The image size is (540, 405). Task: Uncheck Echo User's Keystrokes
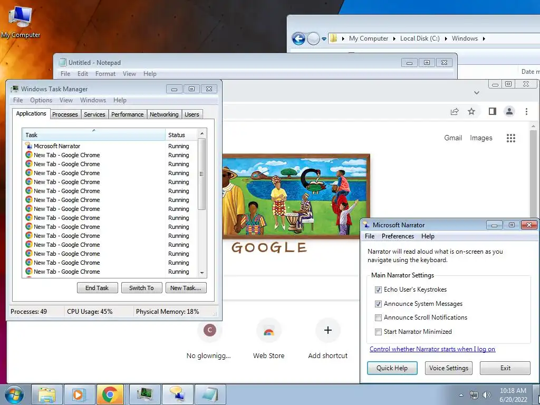[378, 290]
